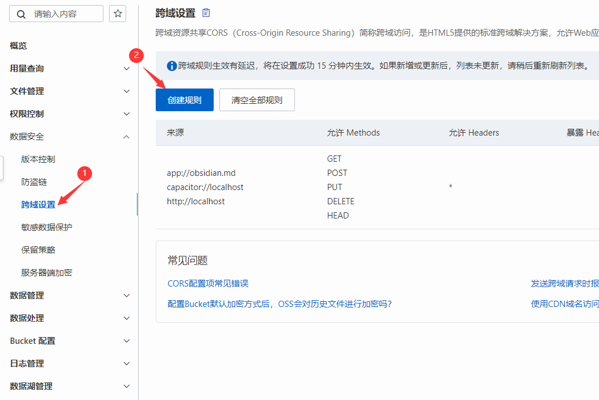Image resolution: width=599 pixels, height=400 pixels.
Task: Click the document icon next to 跨域设置 title
Action: (206, 12)
